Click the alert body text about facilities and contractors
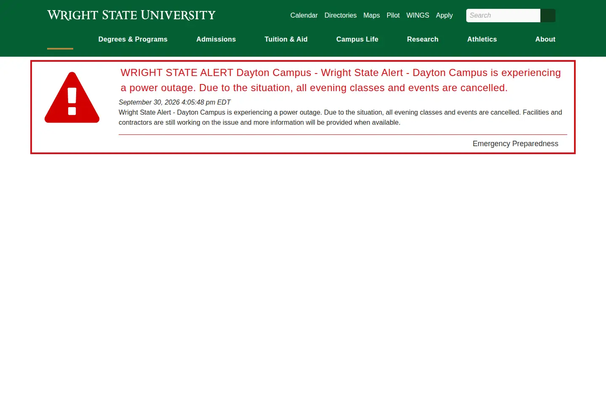 pos(340,118)
